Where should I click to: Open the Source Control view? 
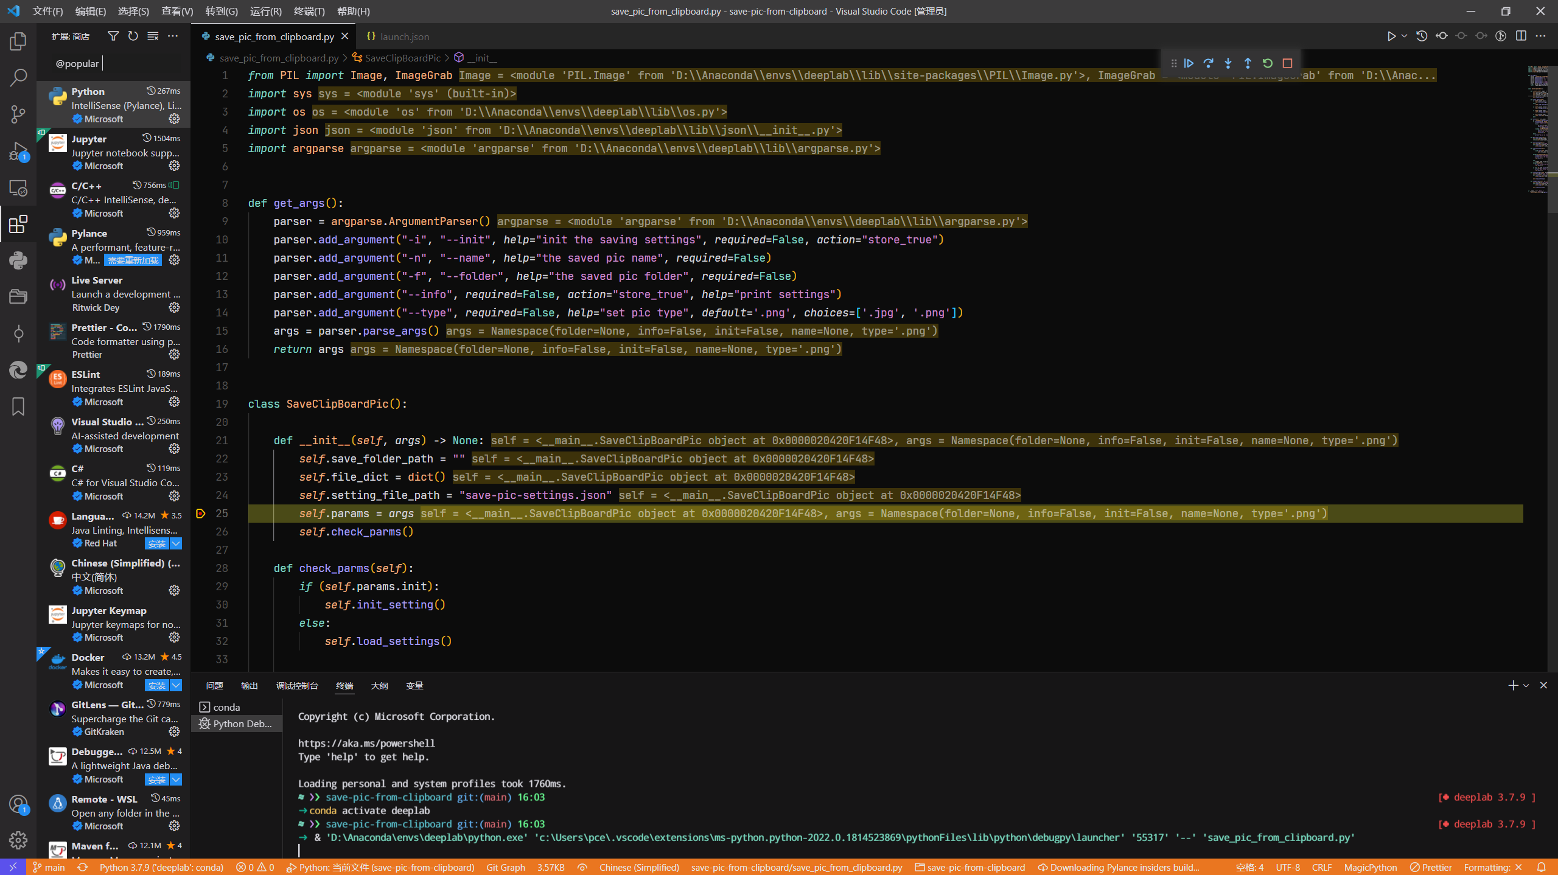pyautogui.click(x=18, y=114)
